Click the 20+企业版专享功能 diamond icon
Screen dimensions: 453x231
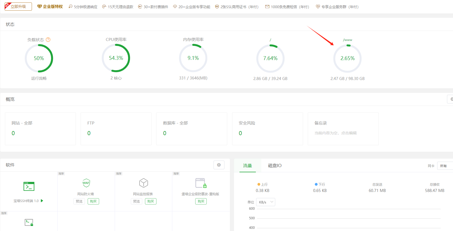pyautogui.click(x=175, y=7)
